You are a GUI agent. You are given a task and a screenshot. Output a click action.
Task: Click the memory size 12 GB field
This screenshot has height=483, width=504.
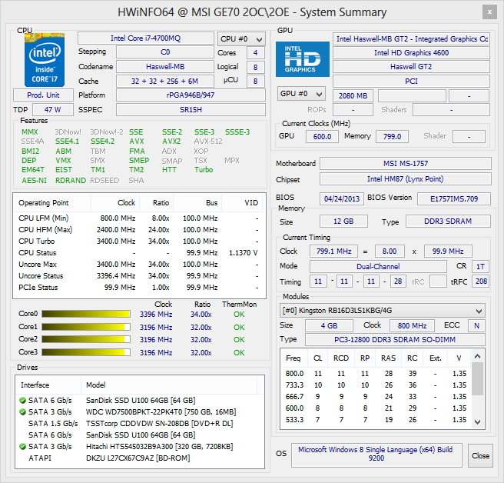point(343,222)
